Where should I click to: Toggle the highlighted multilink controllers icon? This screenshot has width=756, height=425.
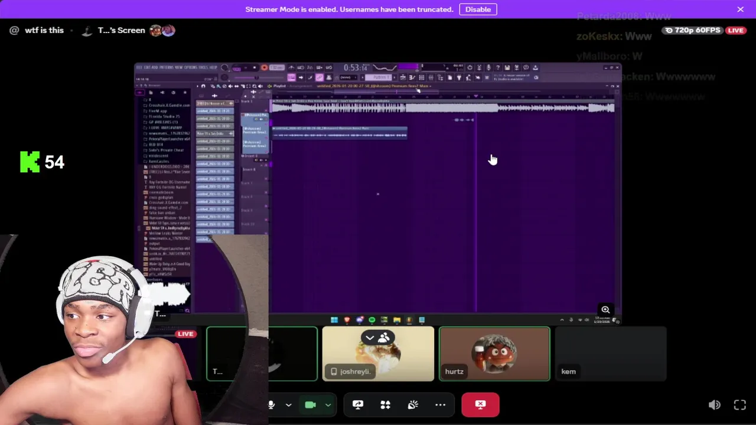(x=320, y=77)
